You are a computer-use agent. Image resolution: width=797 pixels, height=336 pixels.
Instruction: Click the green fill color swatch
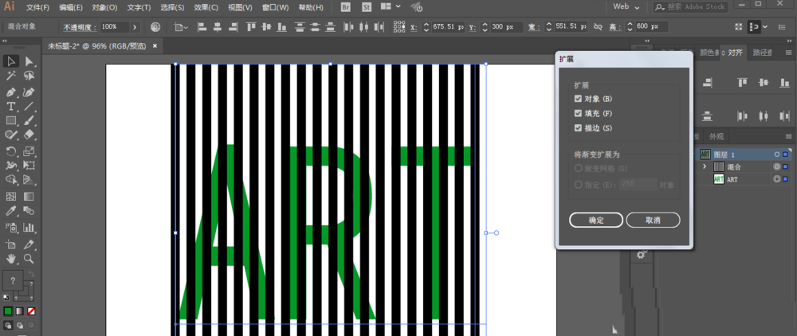tap(8, 311)
